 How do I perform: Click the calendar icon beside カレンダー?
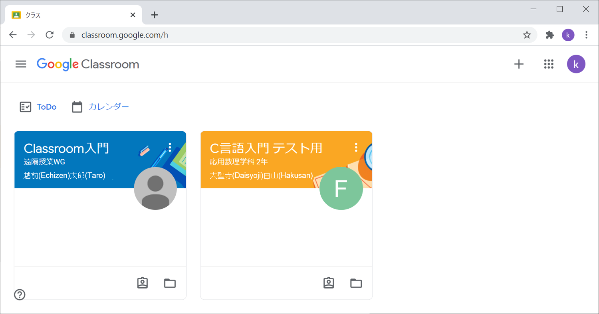pos(77,107)
